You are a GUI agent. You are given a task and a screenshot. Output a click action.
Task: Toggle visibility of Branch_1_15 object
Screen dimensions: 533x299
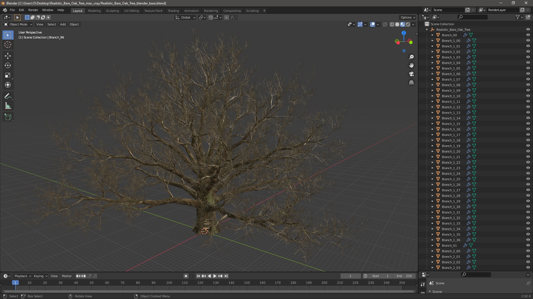click(x=527, y=123)
